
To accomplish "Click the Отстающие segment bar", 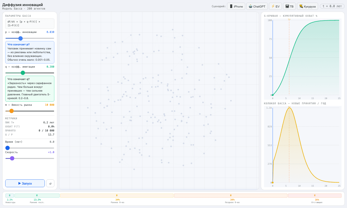I will pos(315,196).
